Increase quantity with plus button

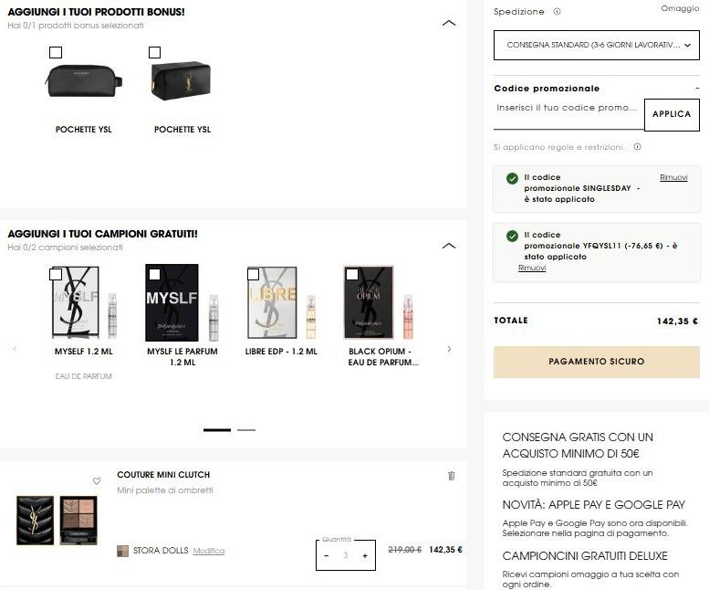click(365, 555)
